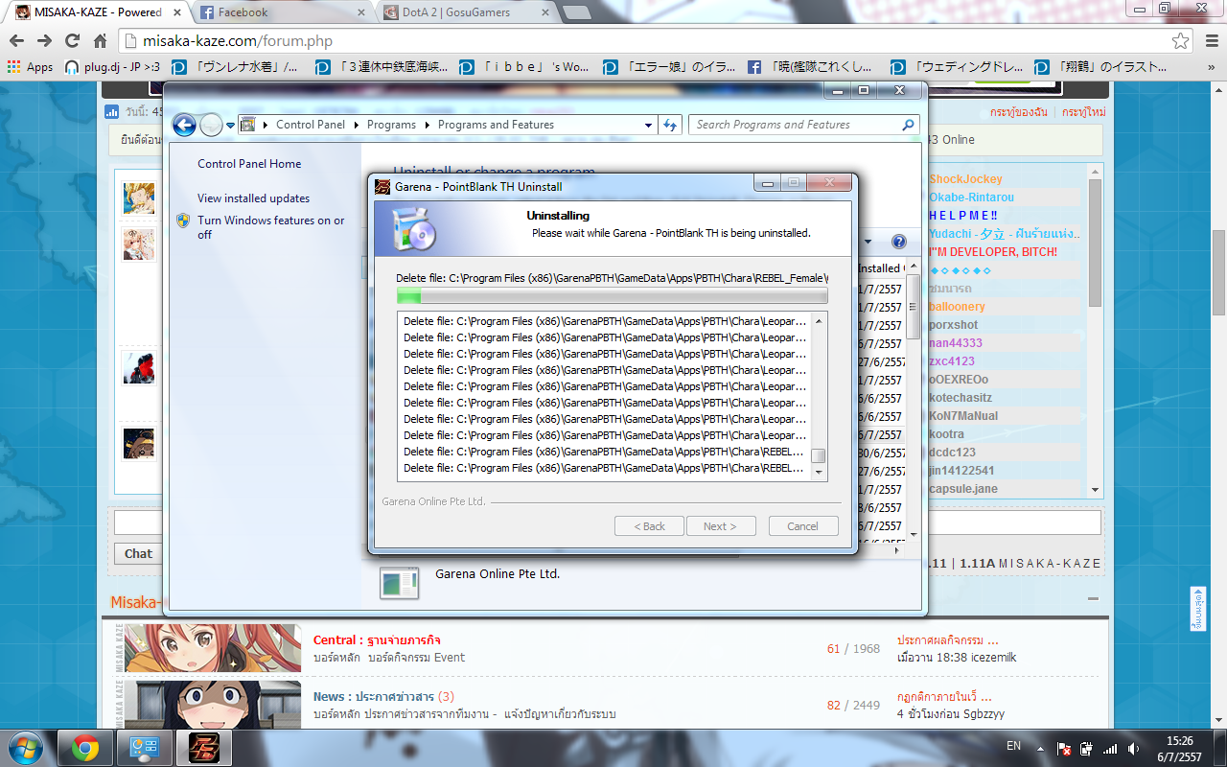Click the กระทู้ของฉัน link

[x=1019, y=112]
